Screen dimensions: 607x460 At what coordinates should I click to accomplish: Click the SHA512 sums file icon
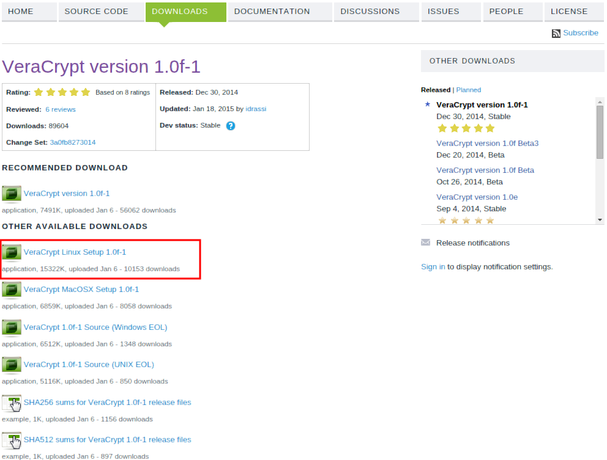pos(12,440)
